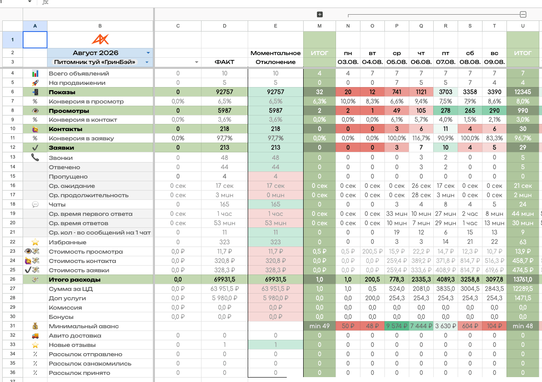Select the row 26 header
The width and height of the screenshot is (542, 382).
[x=12, y=279]
